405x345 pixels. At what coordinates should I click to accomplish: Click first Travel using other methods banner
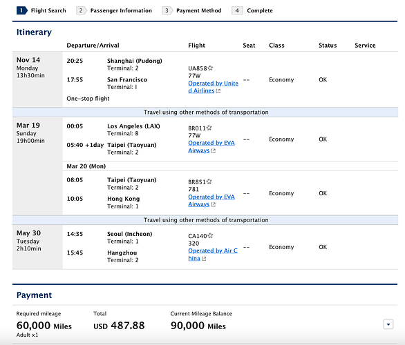tap(205, 112)
